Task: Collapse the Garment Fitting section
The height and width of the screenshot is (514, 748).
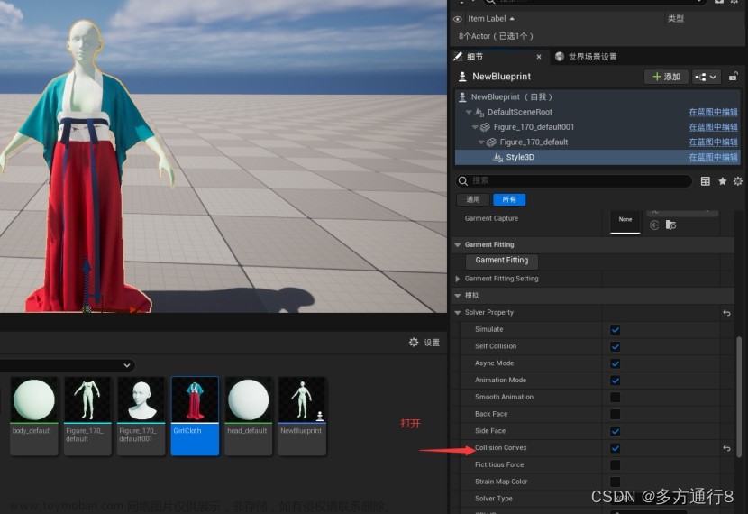Action: pos(458,245)
